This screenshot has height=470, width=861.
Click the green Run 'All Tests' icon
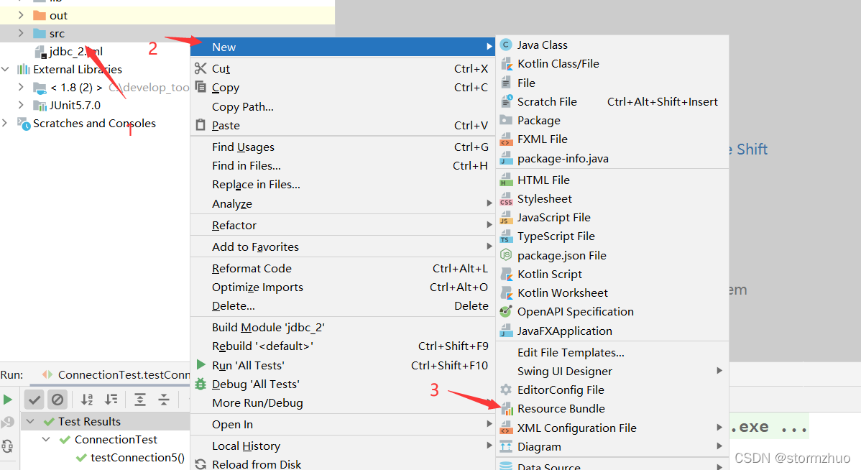pyautogui.click(x=201, y=365)
